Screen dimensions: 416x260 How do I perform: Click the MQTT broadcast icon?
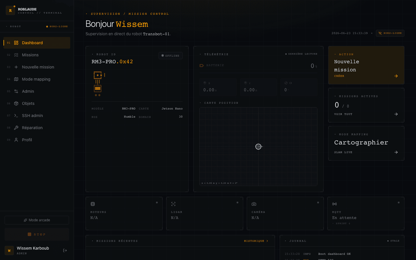pos(335,204)
